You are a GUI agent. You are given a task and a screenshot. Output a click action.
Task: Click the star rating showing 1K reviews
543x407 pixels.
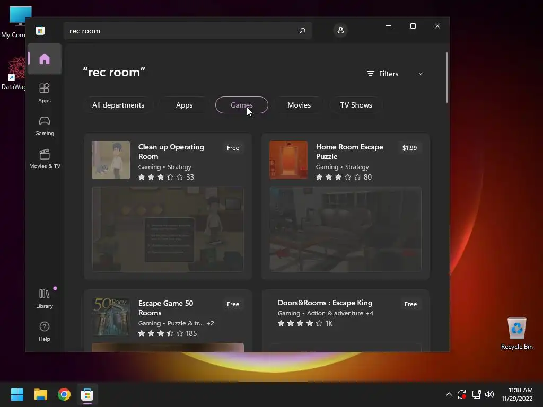coord(305,324)
